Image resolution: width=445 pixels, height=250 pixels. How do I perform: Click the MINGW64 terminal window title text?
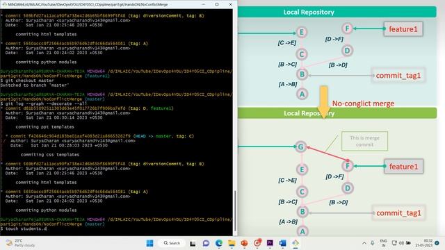point(88,5)
